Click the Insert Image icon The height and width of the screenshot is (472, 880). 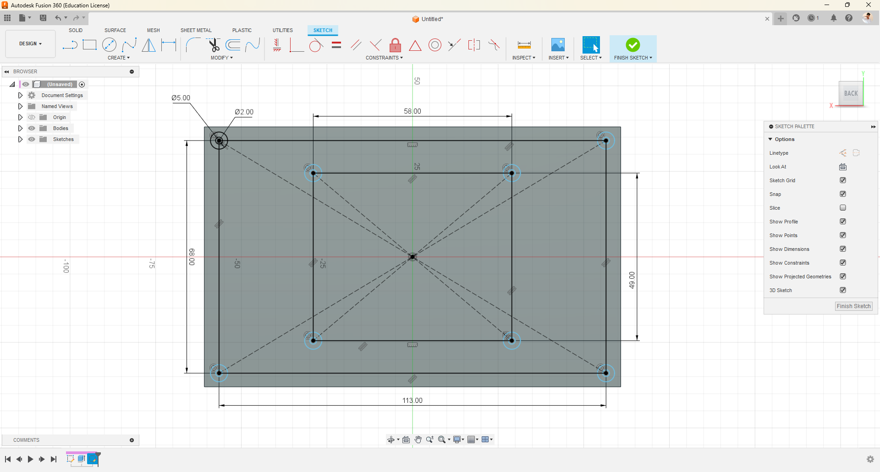click(558, 45)
